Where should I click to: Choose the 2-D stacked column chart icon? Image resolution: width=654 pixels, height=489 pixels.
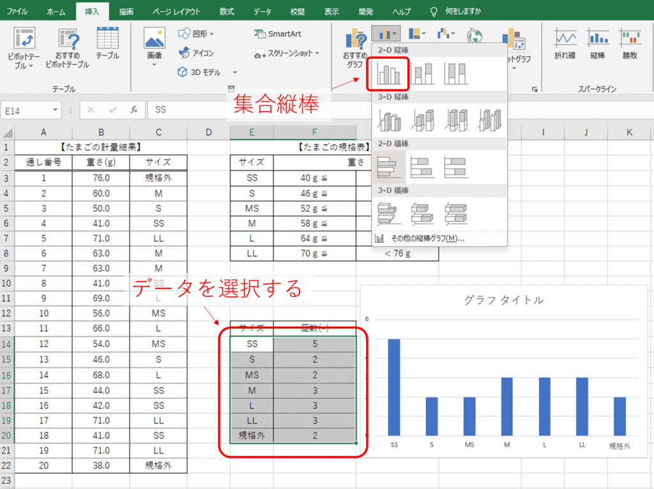coord(423,74)
